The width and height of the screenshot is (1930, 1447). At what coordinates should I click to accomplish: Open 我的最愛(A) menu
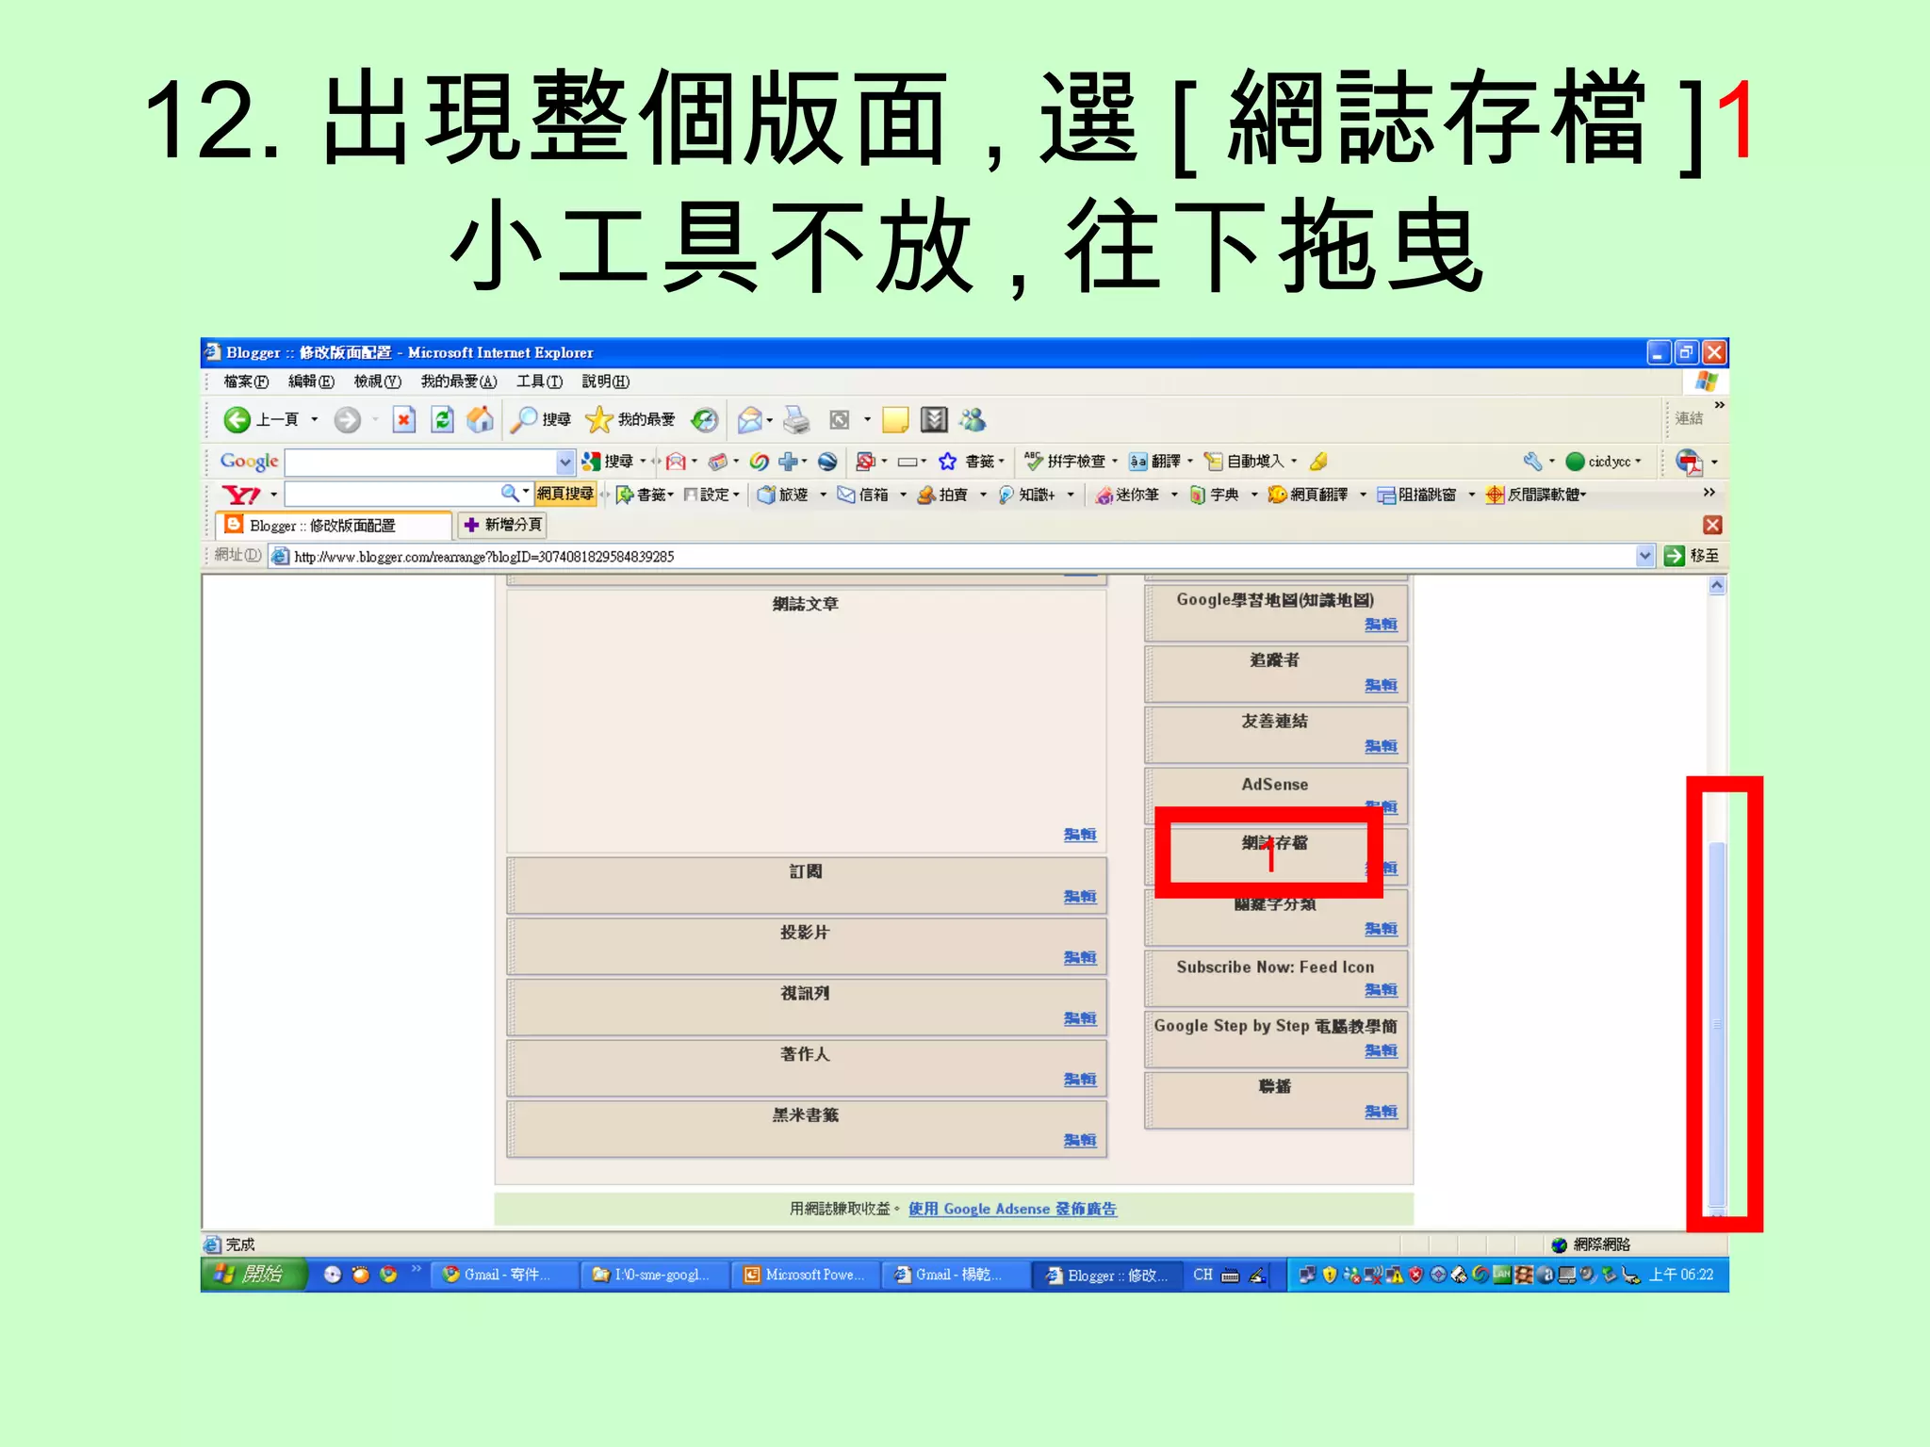click(x=459, y=382)
